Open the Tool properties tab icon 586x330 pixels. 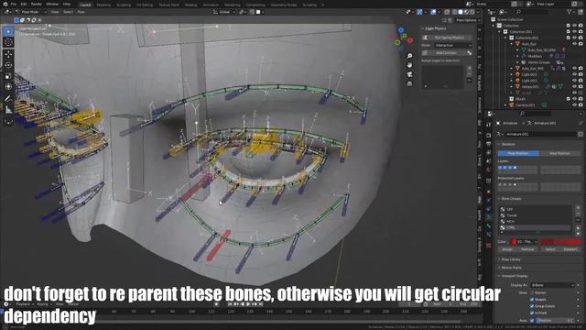pos(488,125)
